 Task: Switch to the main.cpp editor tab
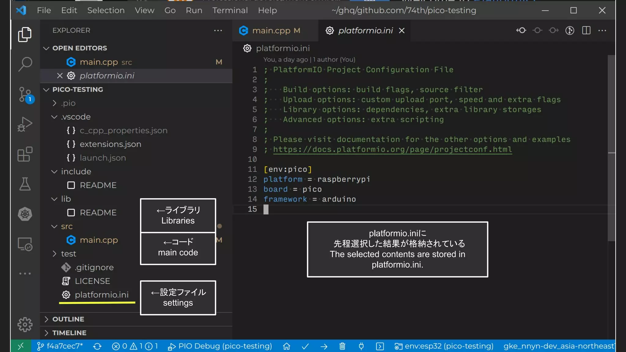[x=275, y=31]
